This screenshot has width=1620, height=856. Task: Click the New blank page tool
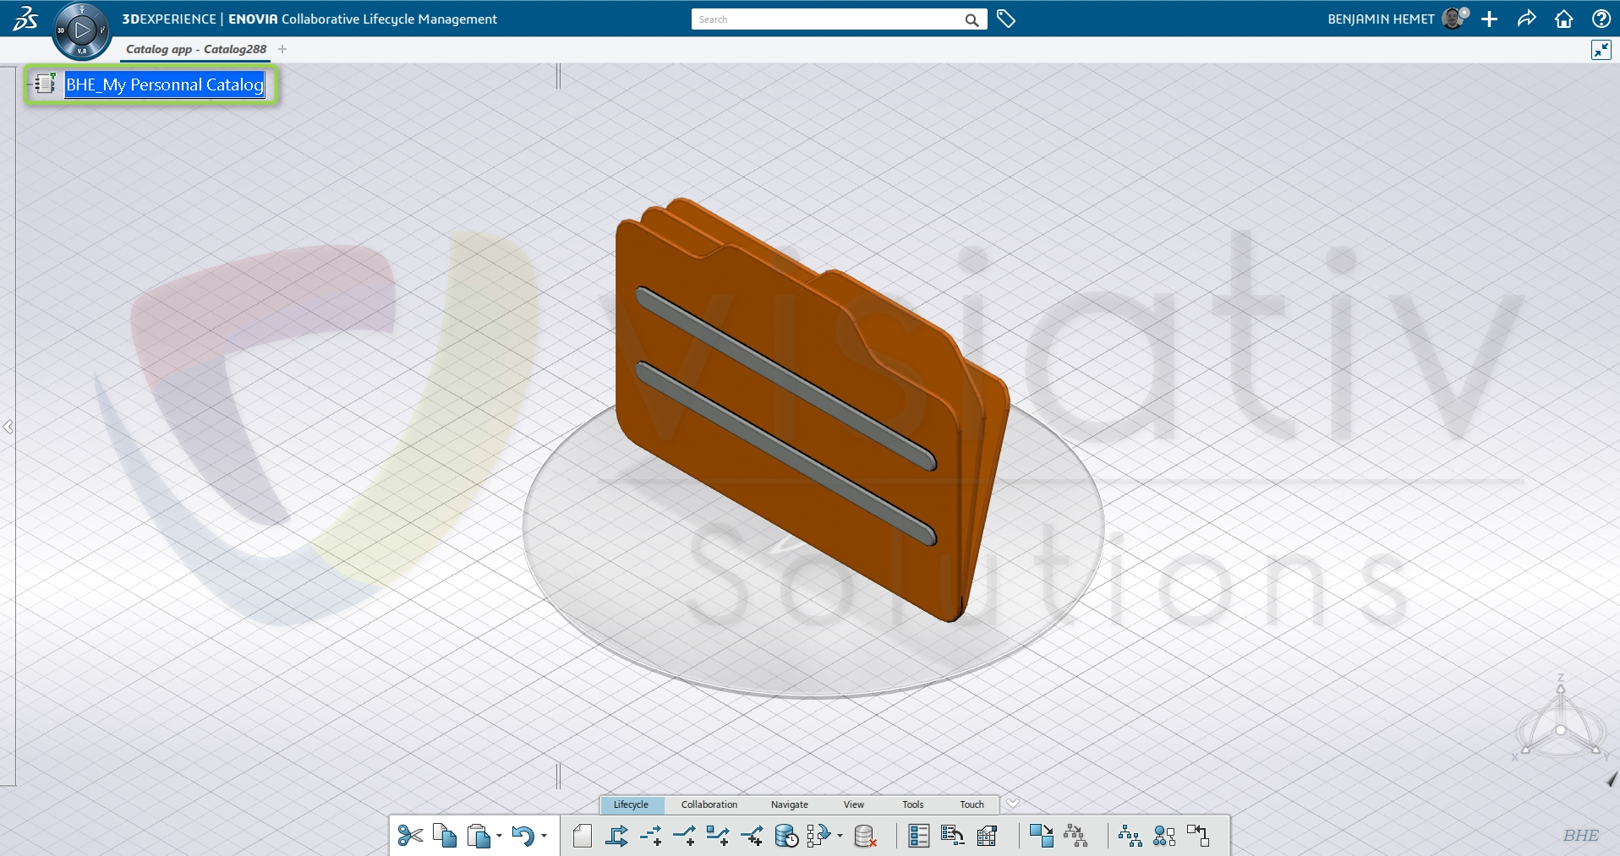(582, 836)
